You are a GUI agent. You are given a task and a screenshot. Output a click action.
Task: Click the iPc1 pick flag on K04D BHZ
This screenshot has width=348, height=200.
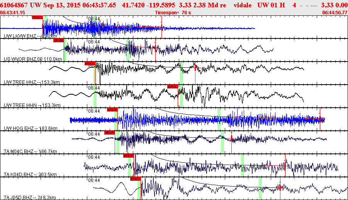pos(129,156)
